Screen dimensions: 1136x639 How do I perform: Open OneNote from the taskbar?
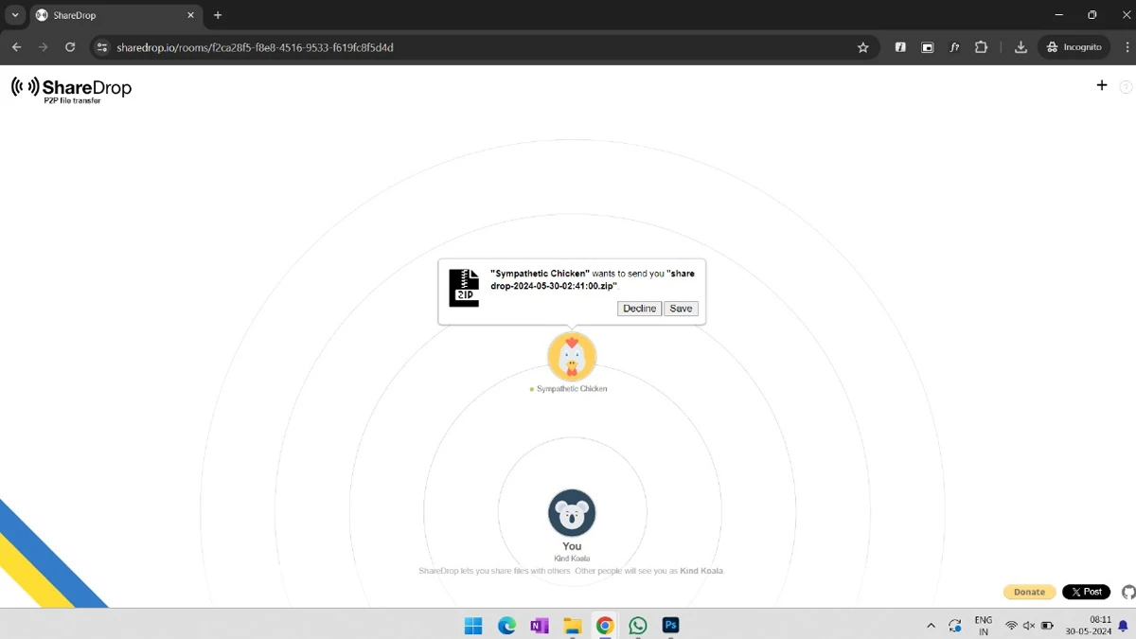[x=540, y=625]
